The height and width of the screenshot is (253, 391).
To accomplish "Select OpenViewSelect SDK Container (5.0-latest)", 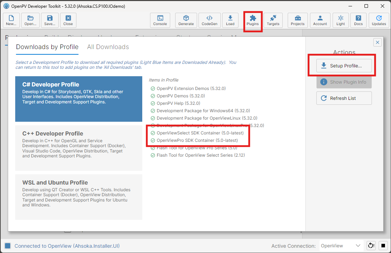I will coord(200,133).
